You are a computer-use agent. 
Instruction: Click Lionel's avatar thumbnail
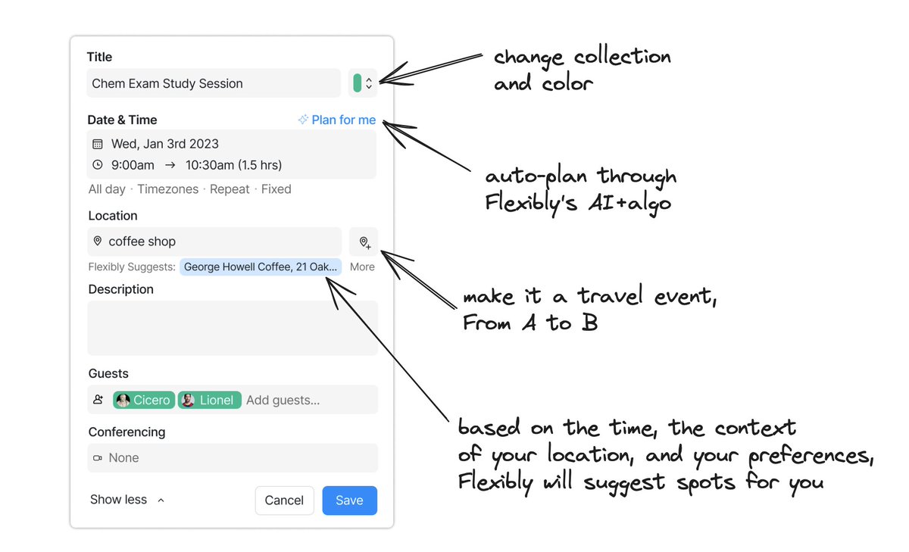pyautogui.click(x=188, y=400)
